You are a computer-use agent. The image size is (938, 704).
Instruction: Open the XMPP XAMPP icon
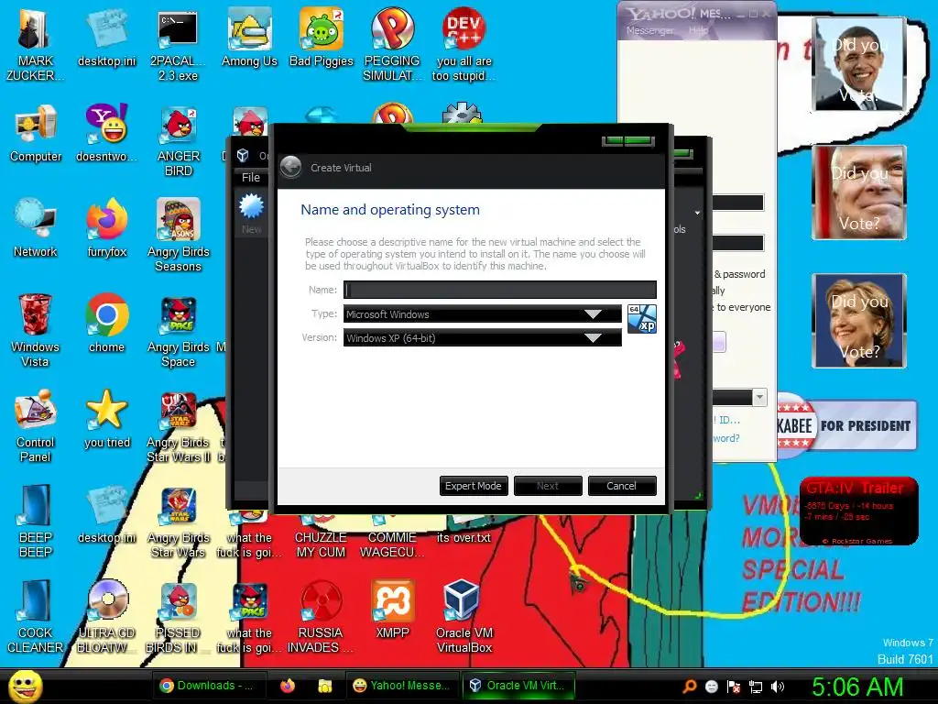point(392,609)
